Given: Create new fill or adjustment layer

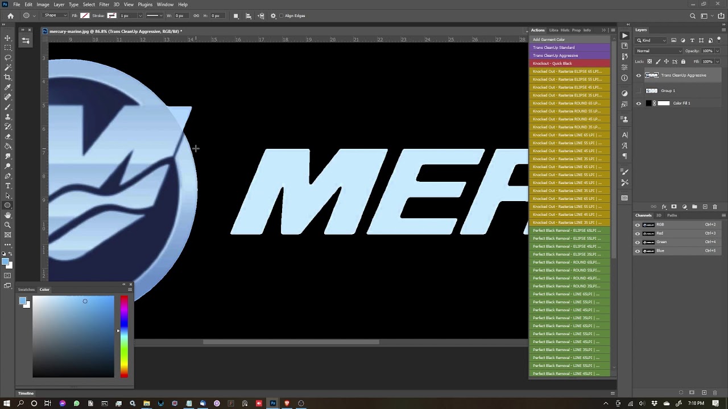Looking at the screenshot, I should click(684, 207).
